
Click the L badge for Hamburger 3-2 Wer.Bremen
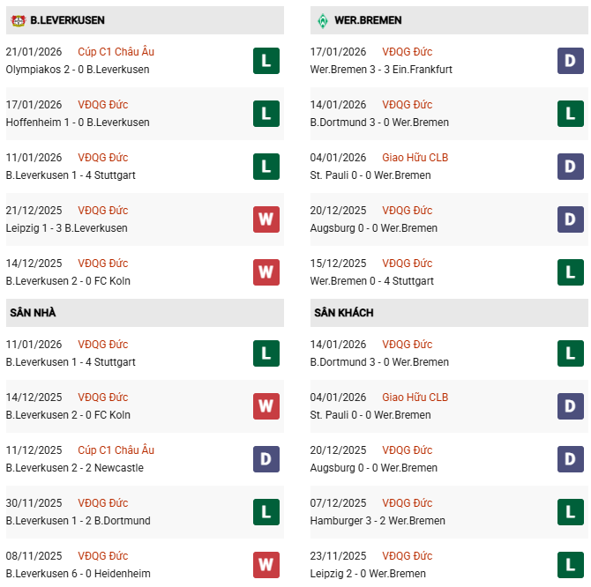(571, 511)
